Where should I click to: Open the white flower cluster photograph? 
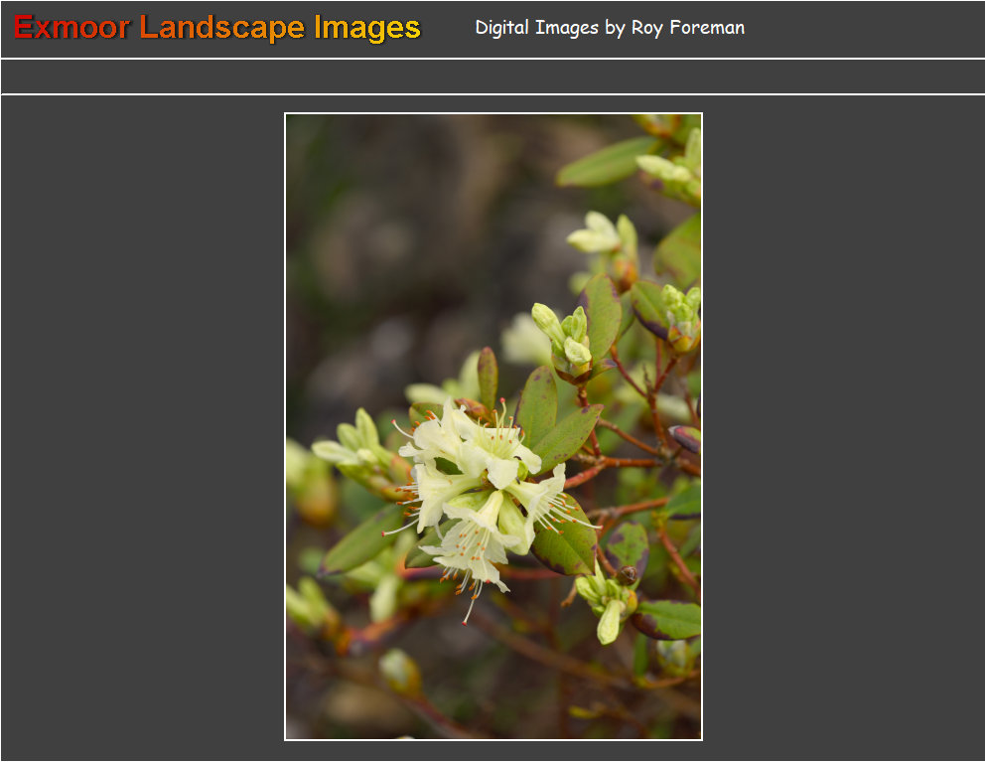point(493,426)
